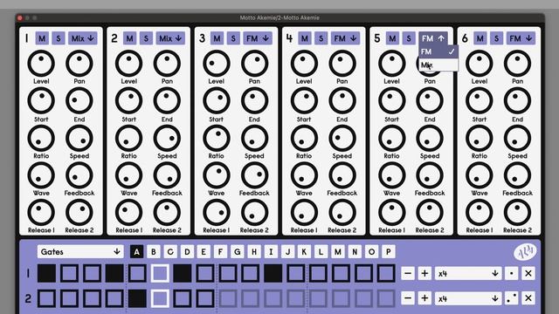Switch to pattern B
559x314 pixels.
click(154, 252)
